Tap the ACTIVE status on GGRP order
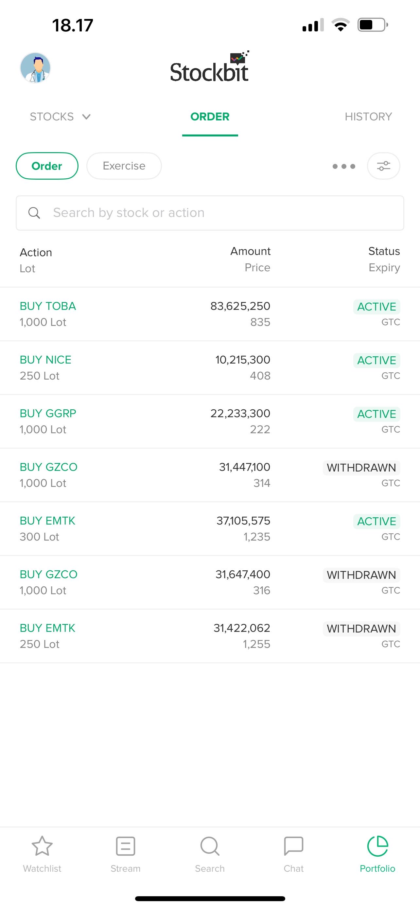The width and height of the screenshot is (420, 909). 376,414
